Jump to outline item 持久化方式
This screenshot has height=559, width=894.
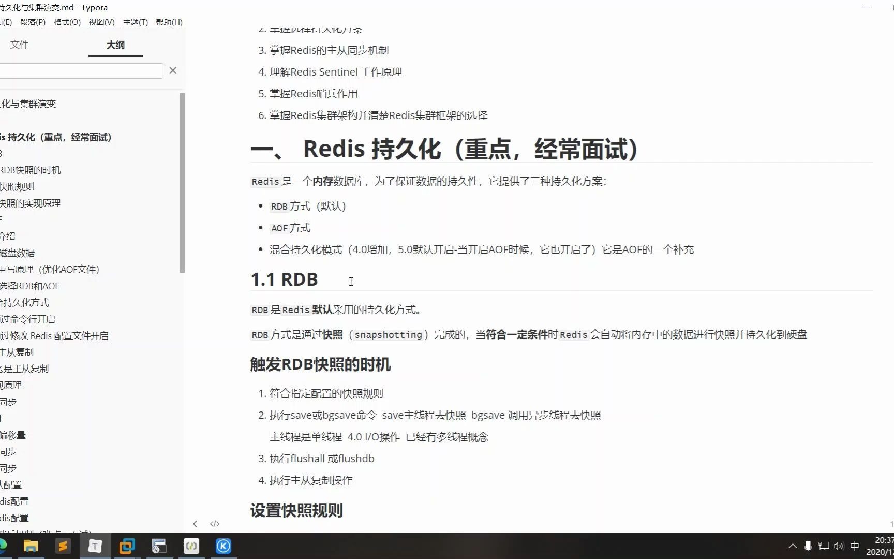coord(24,303)
